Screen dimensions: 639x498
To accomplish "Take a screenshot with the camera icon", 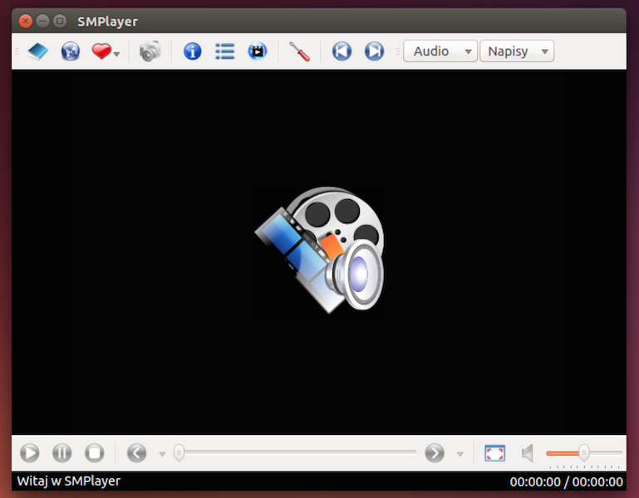I will (x=150, y=51).
